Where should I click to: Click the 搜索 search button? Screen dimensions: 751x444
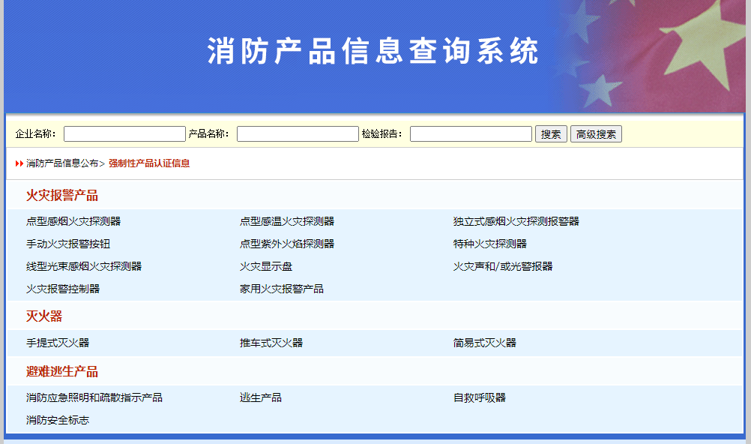click(x=551, y=133)
